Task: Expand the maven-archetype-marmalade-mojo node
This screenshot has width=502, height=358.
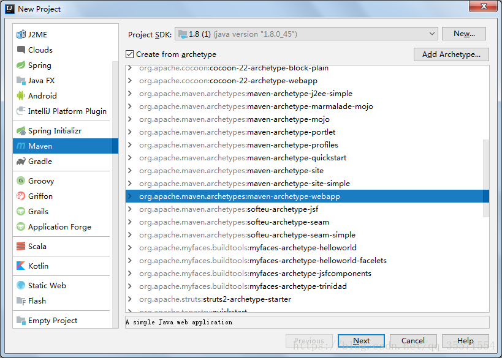Action: pyautogui.click(x=130, y=106)
